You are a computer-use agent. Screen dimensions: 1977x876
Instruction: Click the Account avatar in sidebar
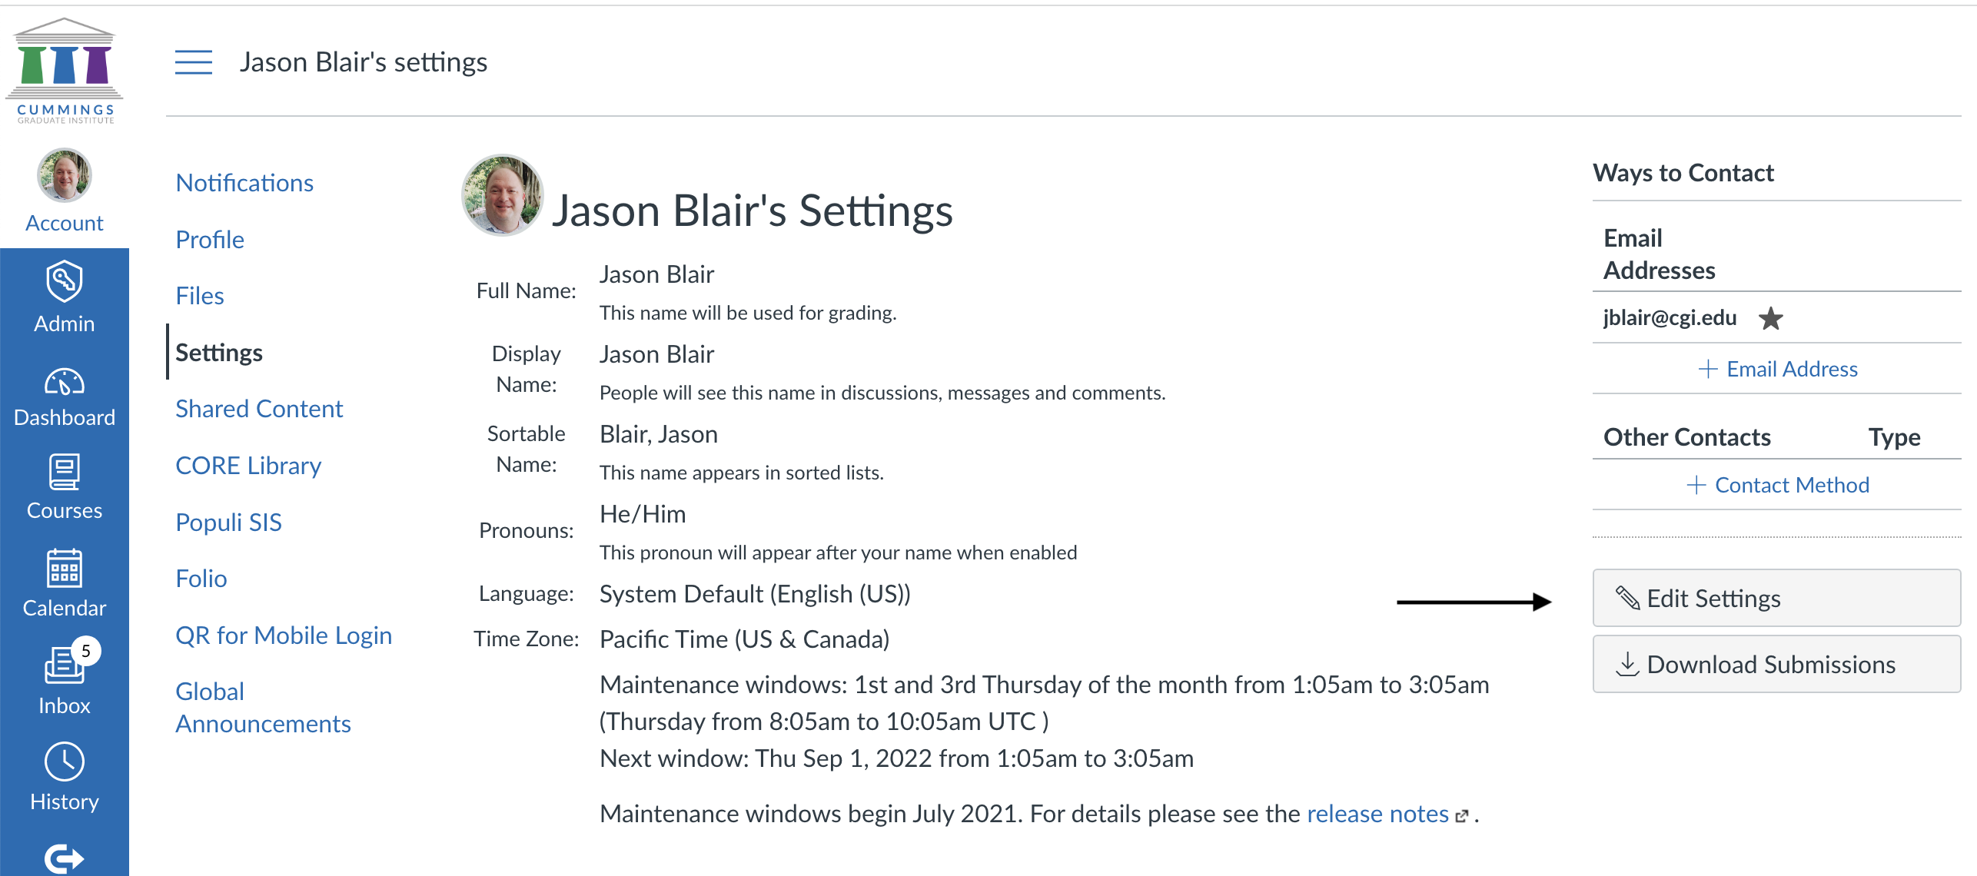(64, 176)
